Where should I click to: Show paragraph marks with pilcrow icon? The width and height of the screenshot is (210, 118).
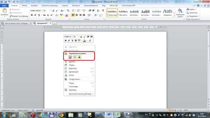pyautogui.click(x=103, y=11)
